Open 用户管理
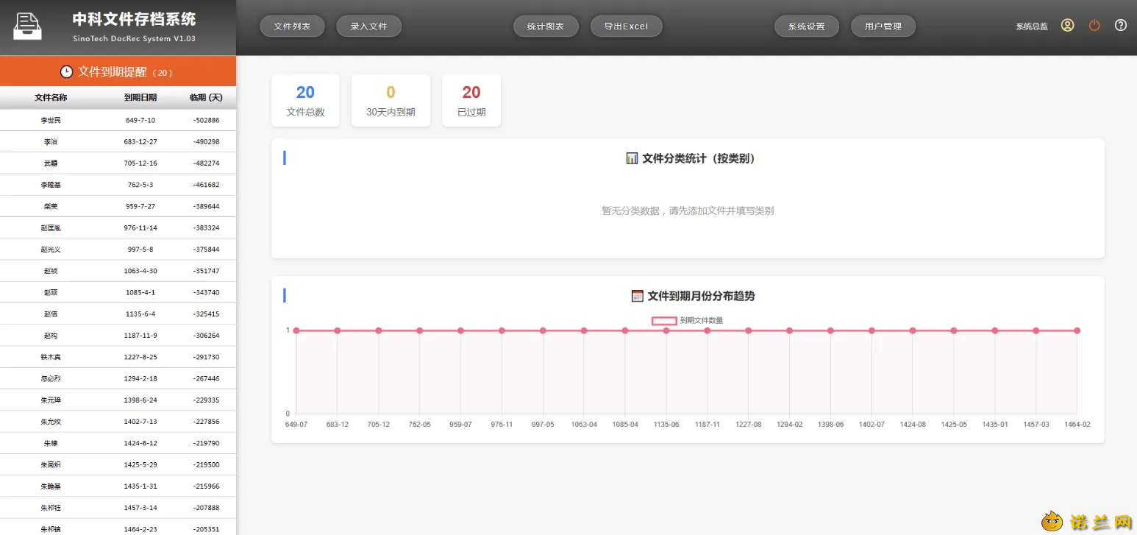This screenshot has height=535, width=1137. tap(883, 26)
